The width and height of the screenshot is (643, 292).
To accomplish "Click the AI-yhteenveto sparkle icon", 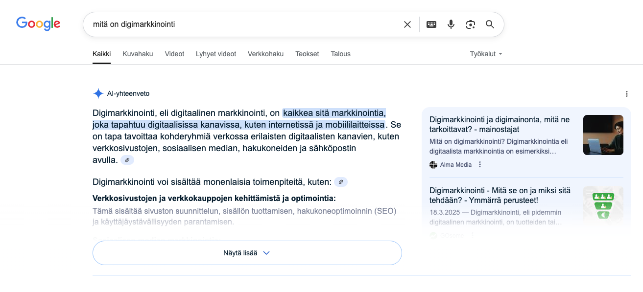I will click(x=98, y=93).
